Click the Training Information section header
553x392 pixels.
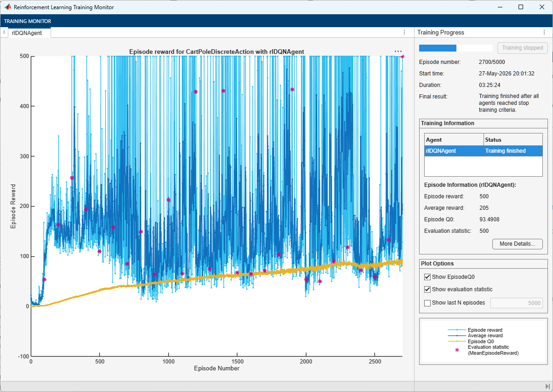tap(448, 123)
